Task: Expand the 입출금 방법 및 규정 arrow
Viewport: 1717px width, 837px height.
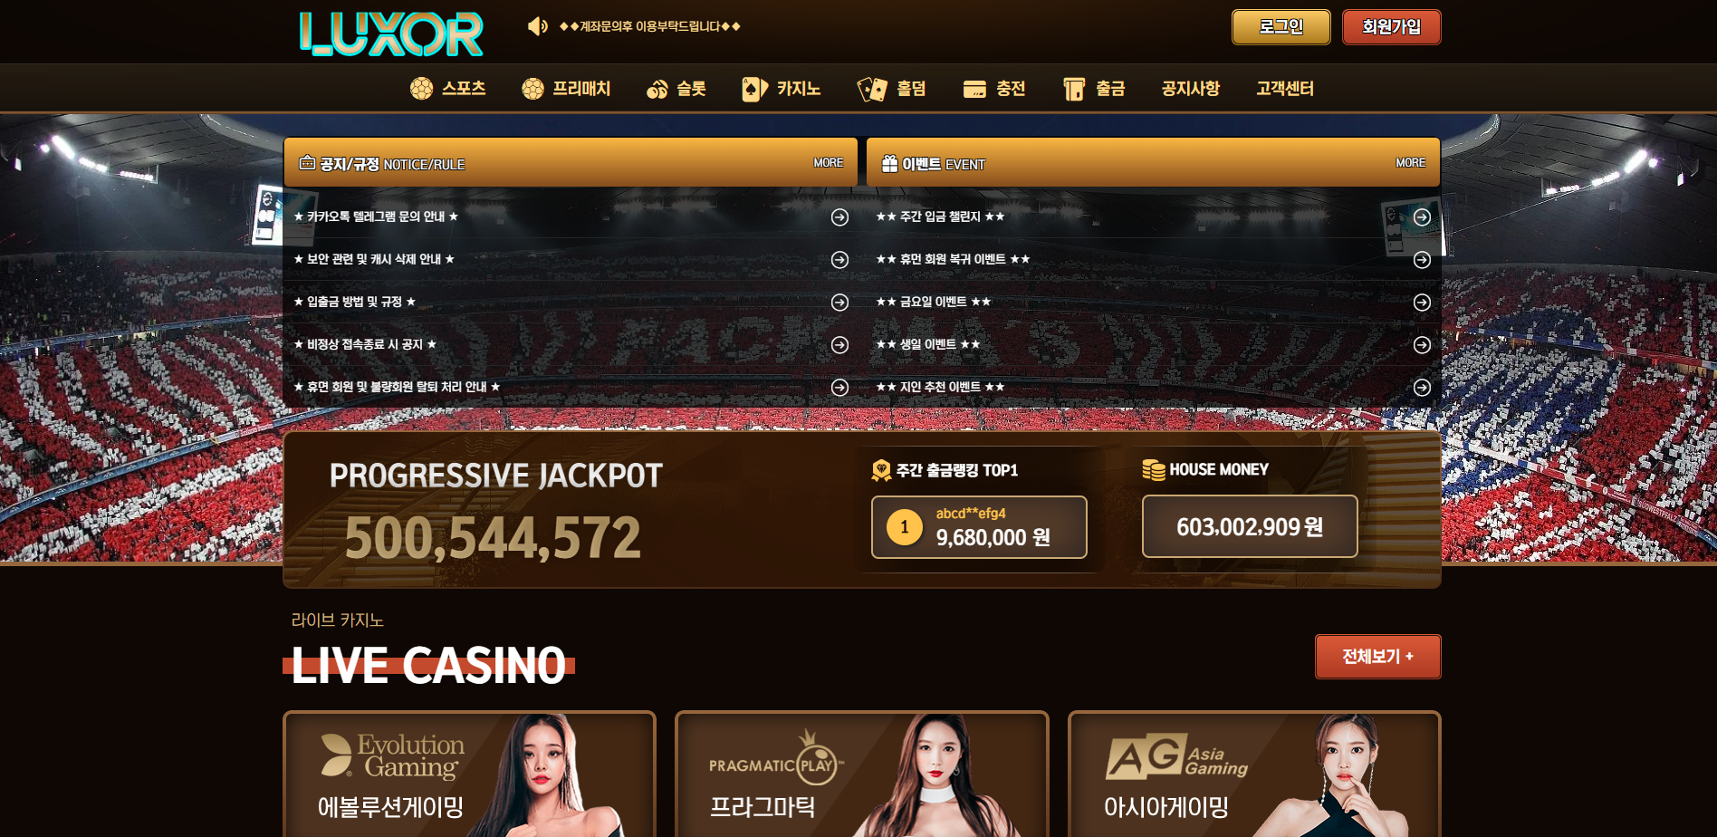Action: coord(839,303)
